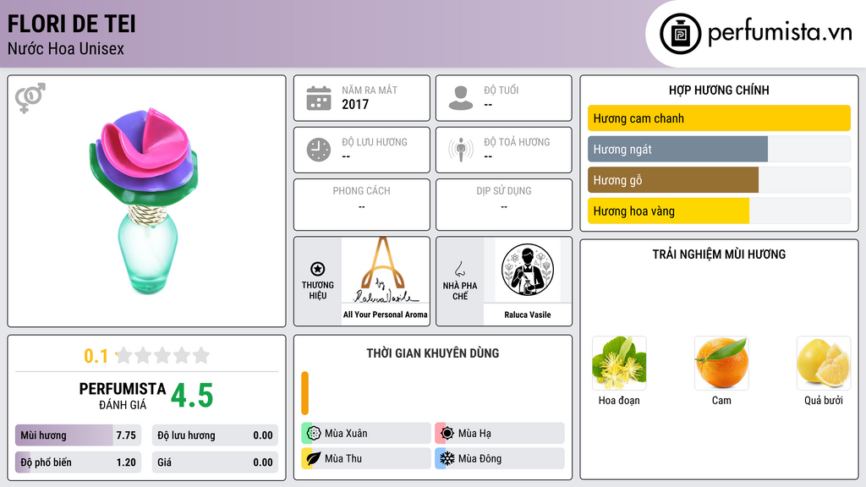Viewport: 866px width, 487px height.
Task: Click the Độ phổ biến 1.20 rating bar
Action: click(x=78, y=462)
